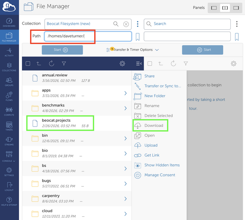Open the Dashboard sidebar icon

click(x=9, y=22)
